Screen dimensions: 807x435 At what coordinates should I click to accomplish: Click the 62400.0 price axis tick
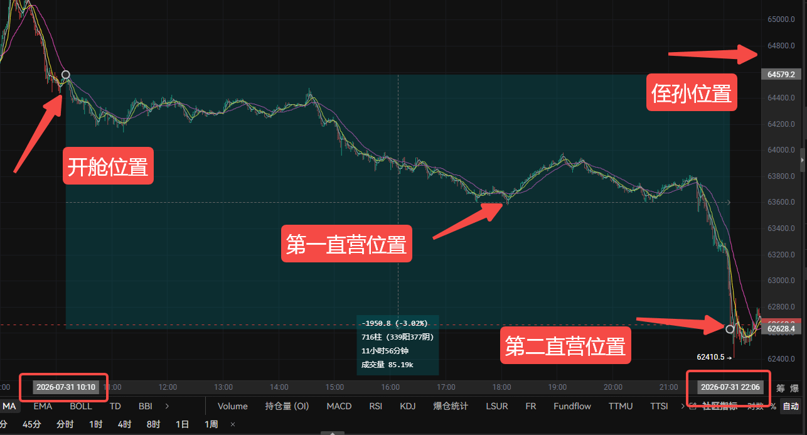[781, 359]
